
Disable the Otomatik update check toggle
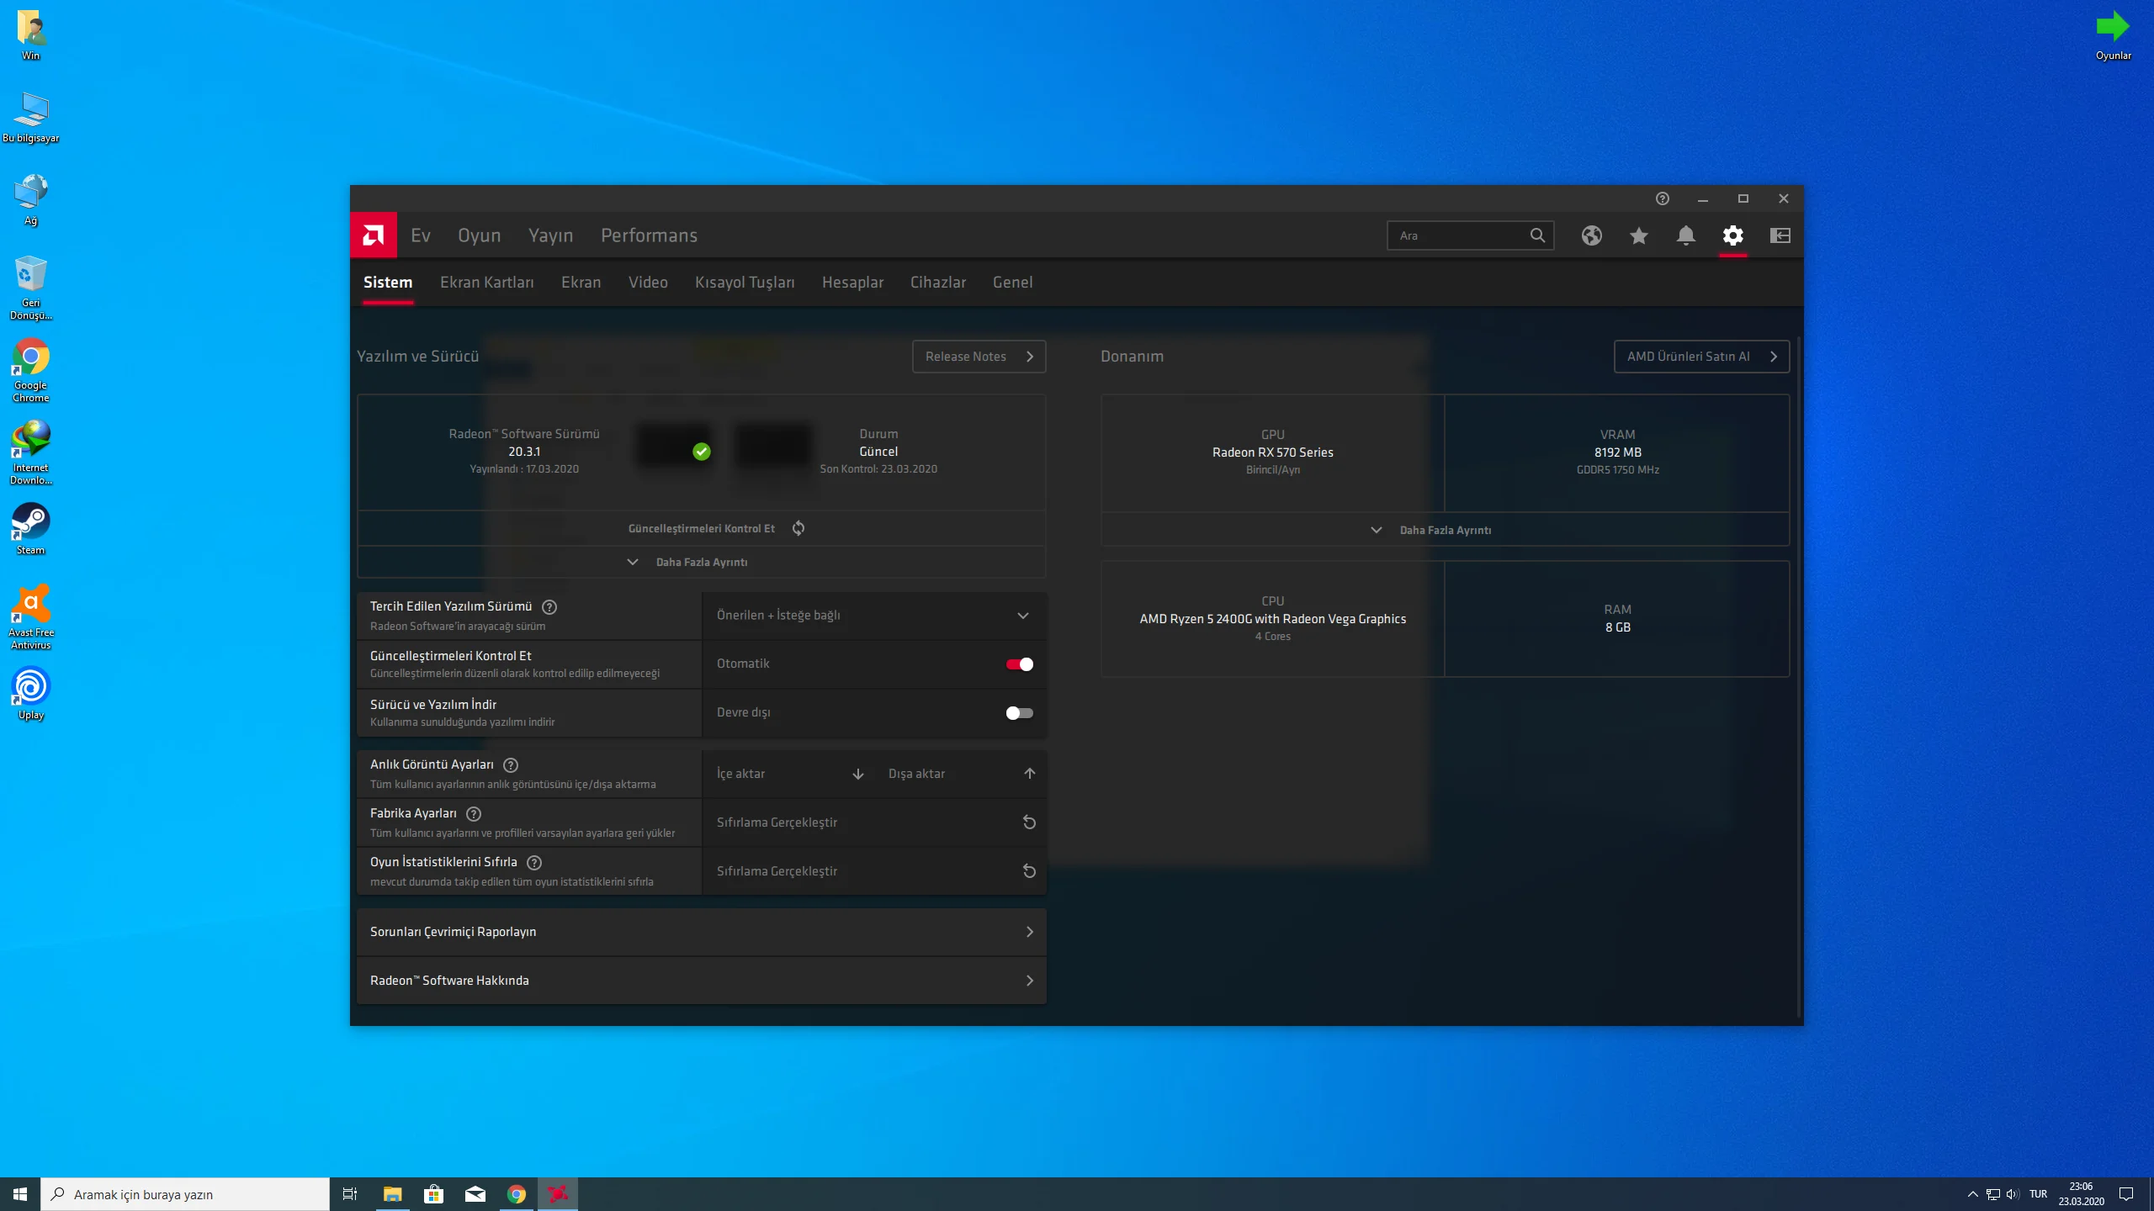click(1019, 664)
